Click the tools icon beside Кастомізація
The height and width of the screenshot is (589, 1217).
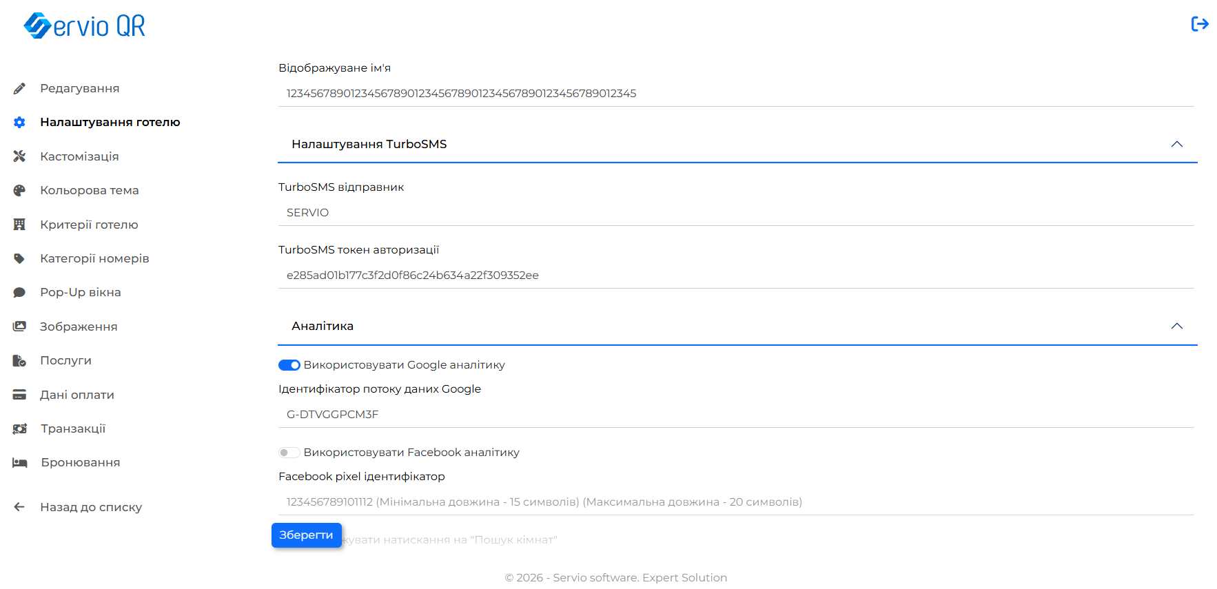pyautogui.click(x=19, y=156)
